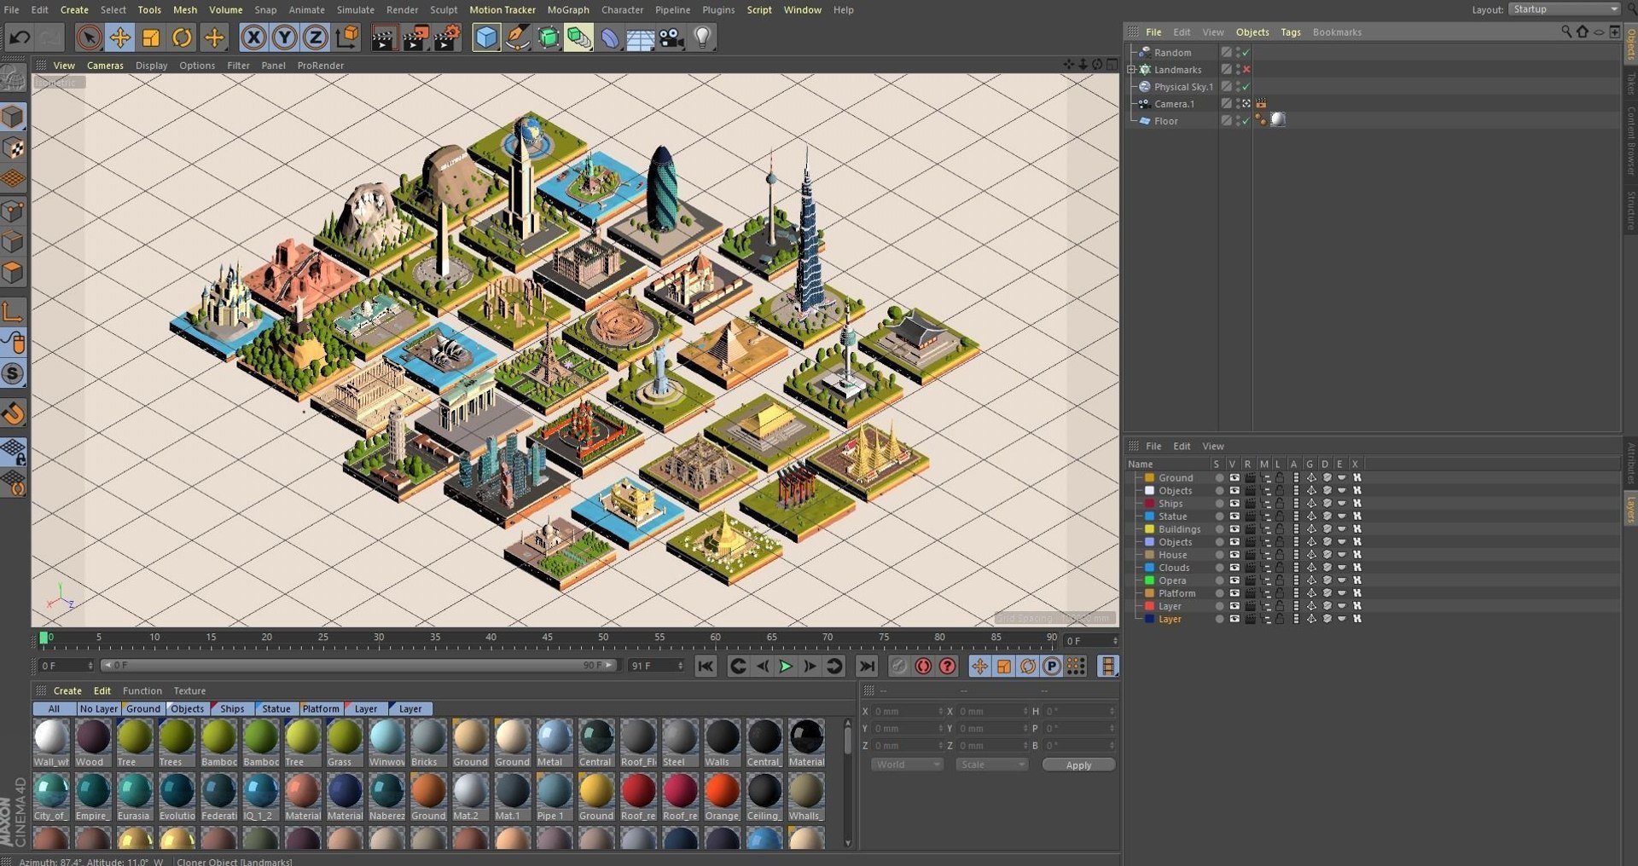Select the Move tool
This screenshot has height=866, width=1638.
pyautogui.click(x=120, y=38)
